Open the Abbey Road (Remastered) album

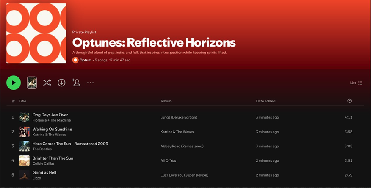click(182, 146)
